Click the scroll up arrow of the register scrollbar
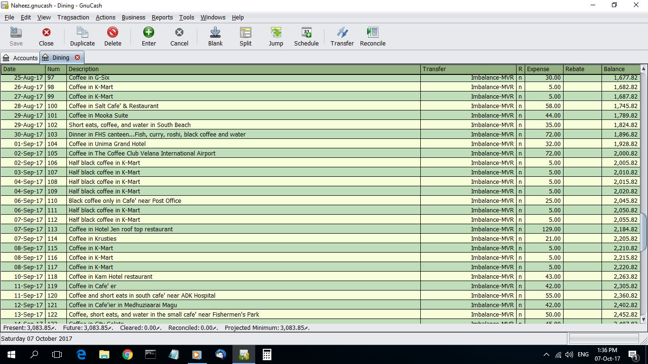 (x=644, y=69)
